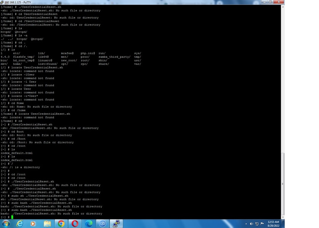
Task: Open Windows Explorer folder icon in taskbar
Action: (x=47, y=224)
